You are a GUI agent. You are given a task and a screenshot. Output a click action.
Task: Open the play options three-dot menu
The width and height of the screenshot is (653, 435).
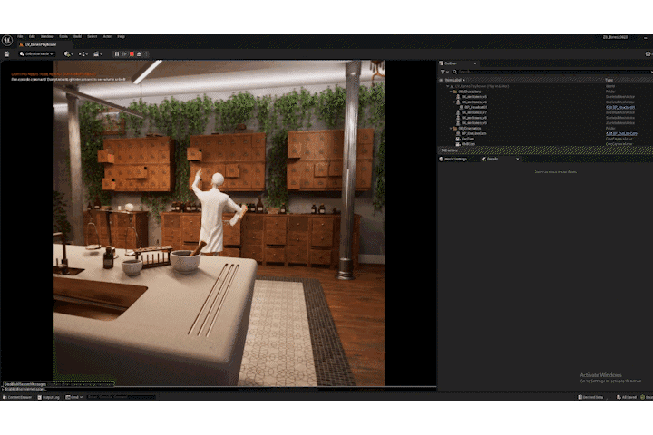[x=146, y=54]
